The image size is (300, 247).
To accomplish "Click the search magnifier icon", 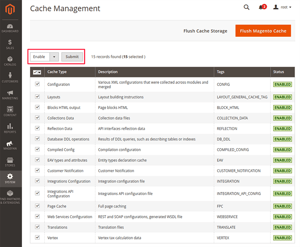I will point(246,7).
